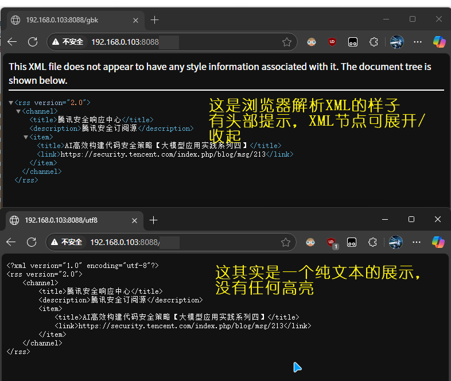Open the profile avatar in utf8 window

tap(396, 242)
